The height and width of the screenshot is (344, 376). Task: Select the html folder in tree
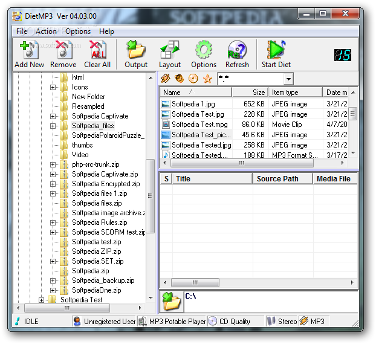(78, 77)
